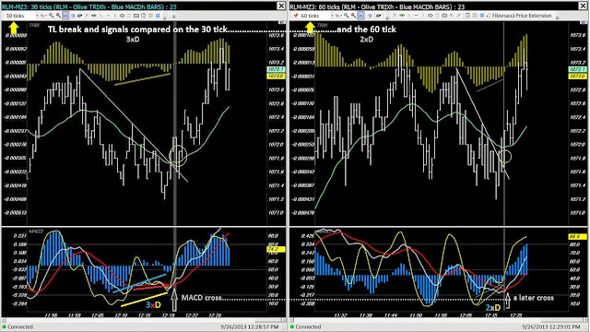The image size is (590, 332).
Task: Click zoom out magnifier in 30 tick toolbar
Action: click(x=58, y=16)
